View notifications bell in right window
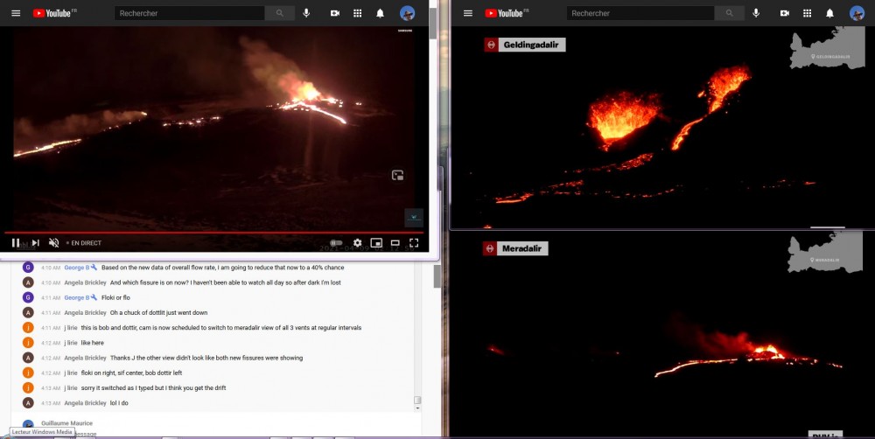Image resolution: width=875 pixels, height=439 pixels. point(829,13)
